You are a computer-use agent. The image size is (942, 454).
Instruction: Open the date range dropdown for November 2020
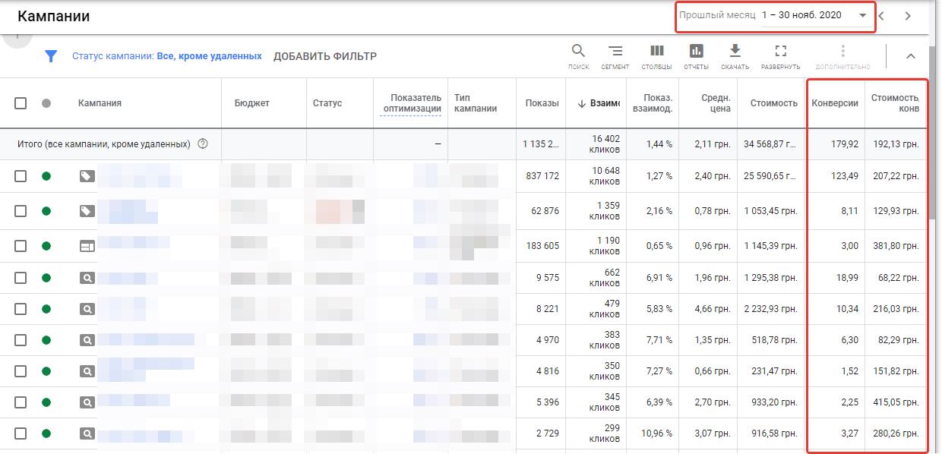(863, 16)
